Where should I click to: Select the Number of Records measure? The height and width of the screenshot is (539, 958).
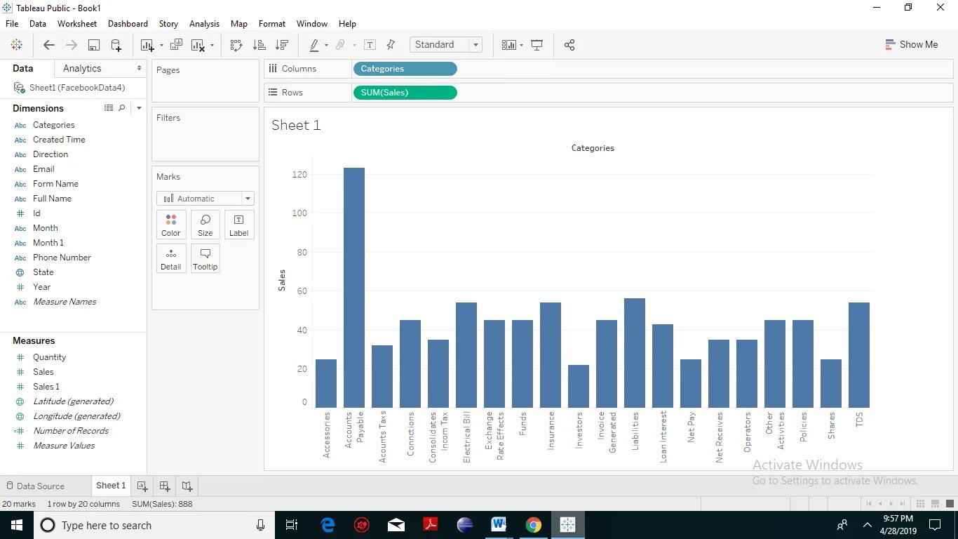coord(71,431)
